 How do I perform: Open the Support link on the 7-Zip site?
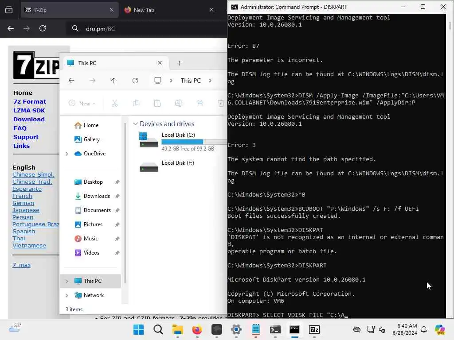[x=26, y=137]
